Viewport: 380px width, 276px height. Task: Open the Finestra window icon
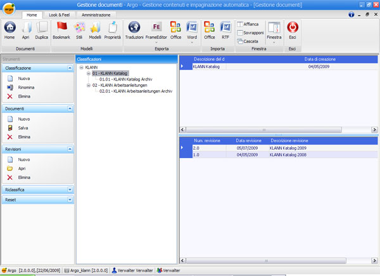point(274,30)
